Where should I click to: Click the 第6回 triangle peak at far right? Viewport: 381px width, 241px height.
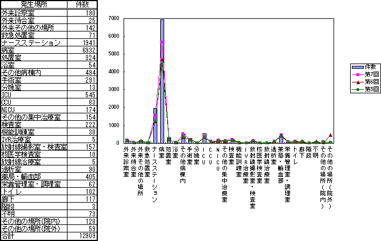point(330,136)
